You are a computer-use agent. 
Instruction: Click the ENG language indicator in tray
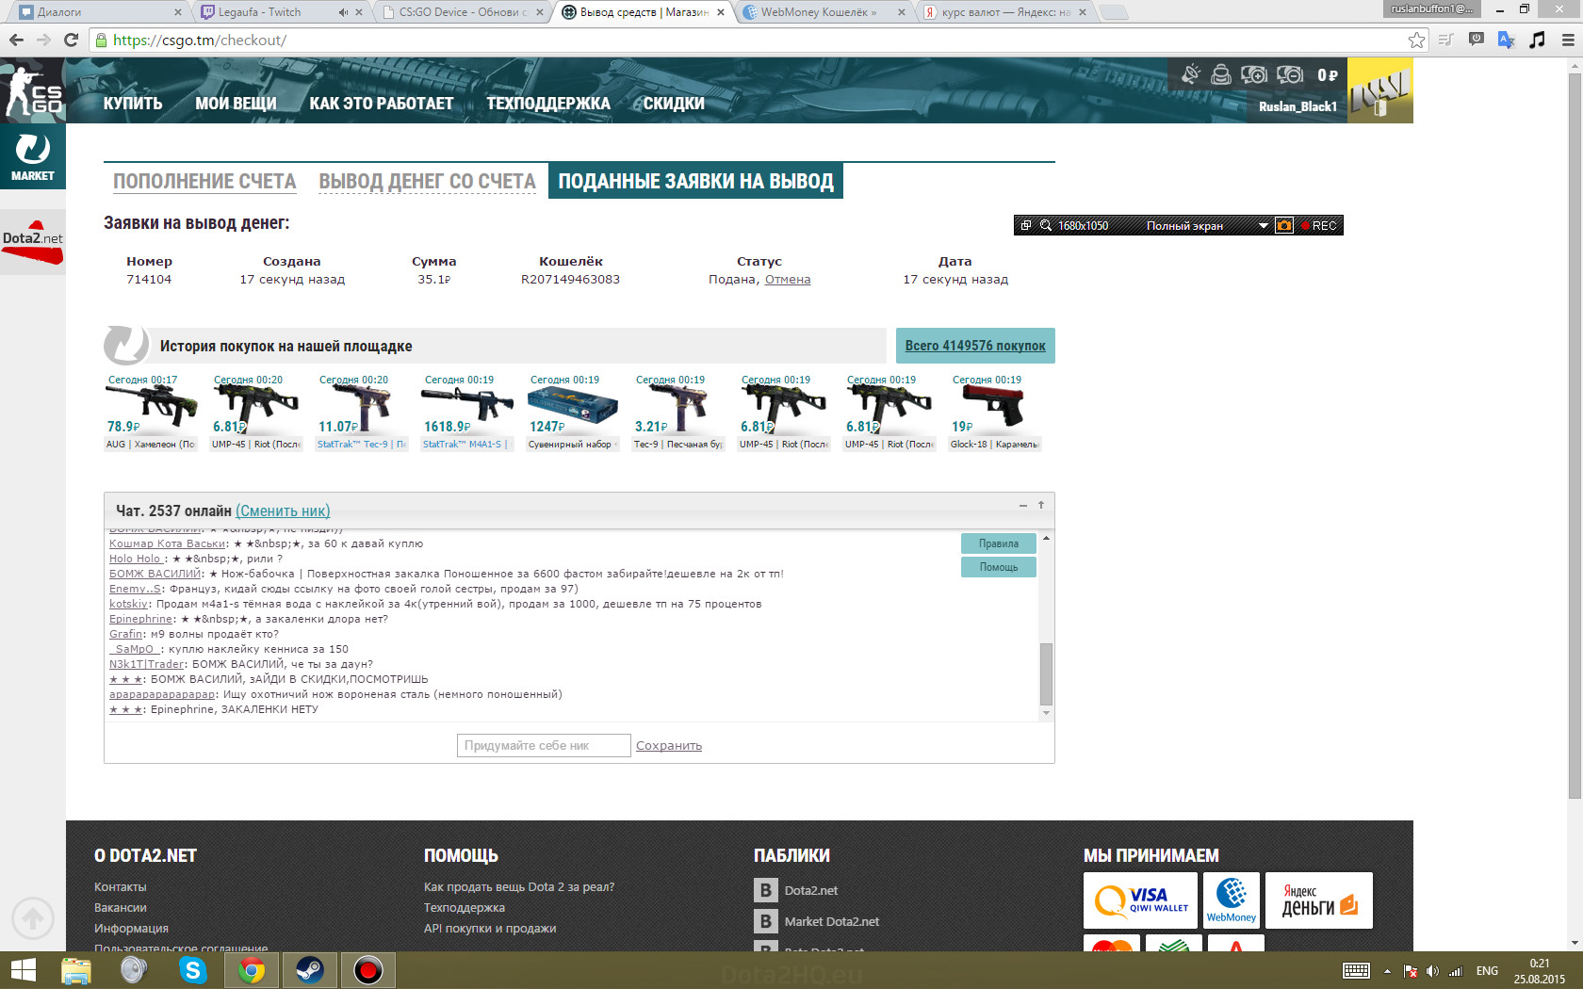point(1487,971)
